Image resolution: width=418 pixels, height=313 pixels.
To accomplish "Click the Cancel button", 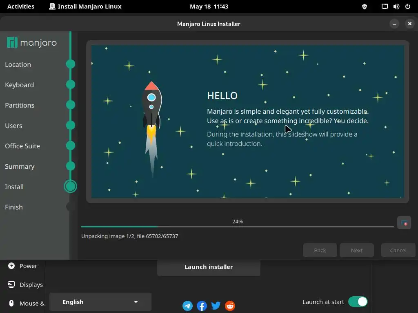I will pos(398,250).
